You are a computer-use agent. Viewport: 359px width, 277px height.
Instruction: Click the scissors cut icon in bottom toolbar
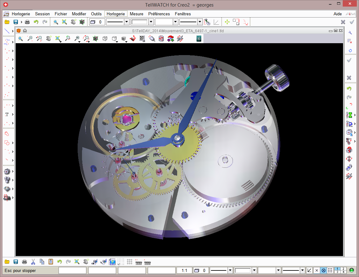click(33, 262)
